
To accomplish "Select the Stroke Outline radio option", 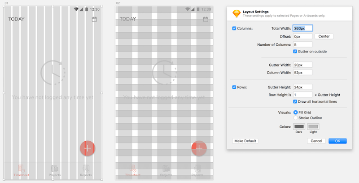I will tap(295, 118).
